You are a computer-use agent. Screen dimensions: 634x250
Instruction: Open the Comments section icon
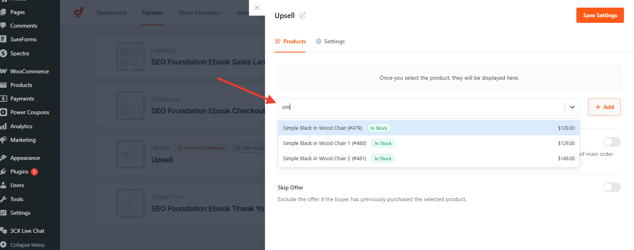(x=5, y=25)
